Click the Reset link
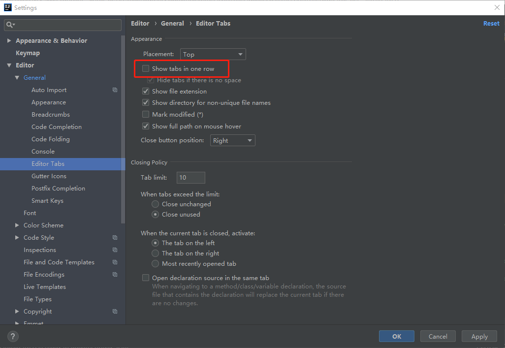The width and height of the screenshot is (505, 348). (x=491, y=23)
